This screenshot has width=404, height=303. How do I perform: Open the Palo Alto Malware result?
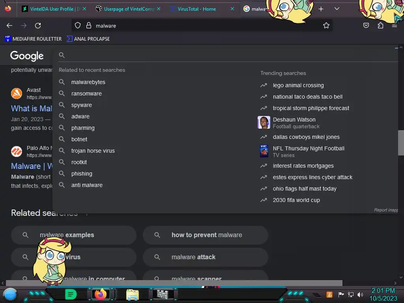pyautogui.click(x=32, y=166)
